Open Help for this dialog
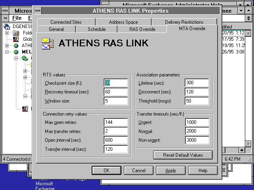254x190 pixels. pyautogui.click(x=203, y=171)
